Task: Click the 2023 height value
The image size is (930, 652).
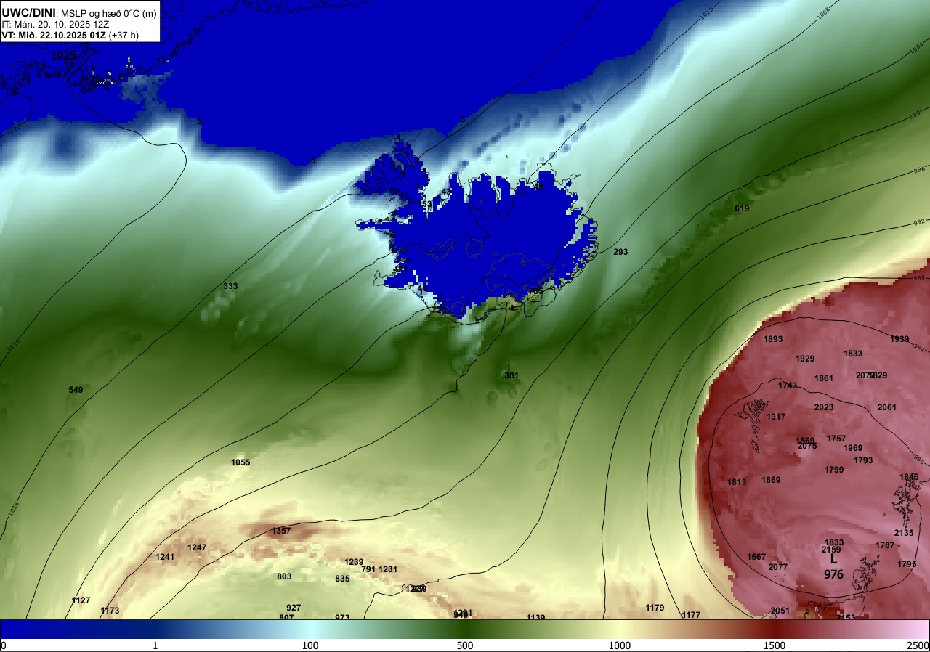Action: [824, 407]
